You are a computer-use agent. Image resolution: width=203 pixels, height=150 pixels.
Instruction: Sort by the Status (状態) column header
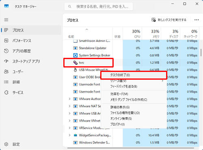118,34
